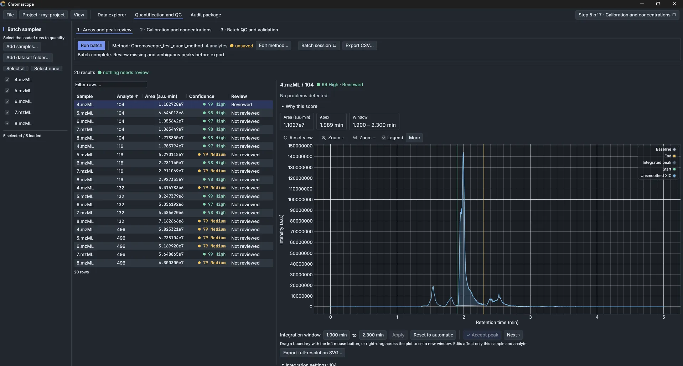Click the Filter rows... input field
This screenshot has height=366, width=683.
point(110,85)
